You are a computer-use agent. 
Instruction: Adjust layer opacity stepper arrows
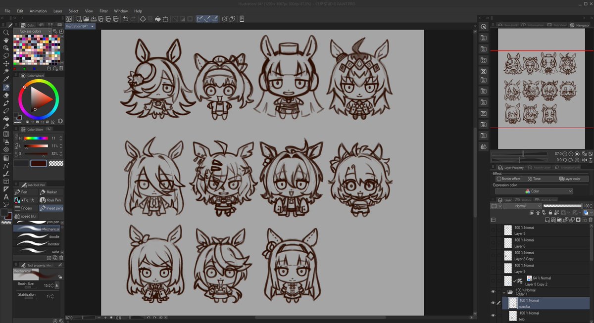click(x=591, y=206)
